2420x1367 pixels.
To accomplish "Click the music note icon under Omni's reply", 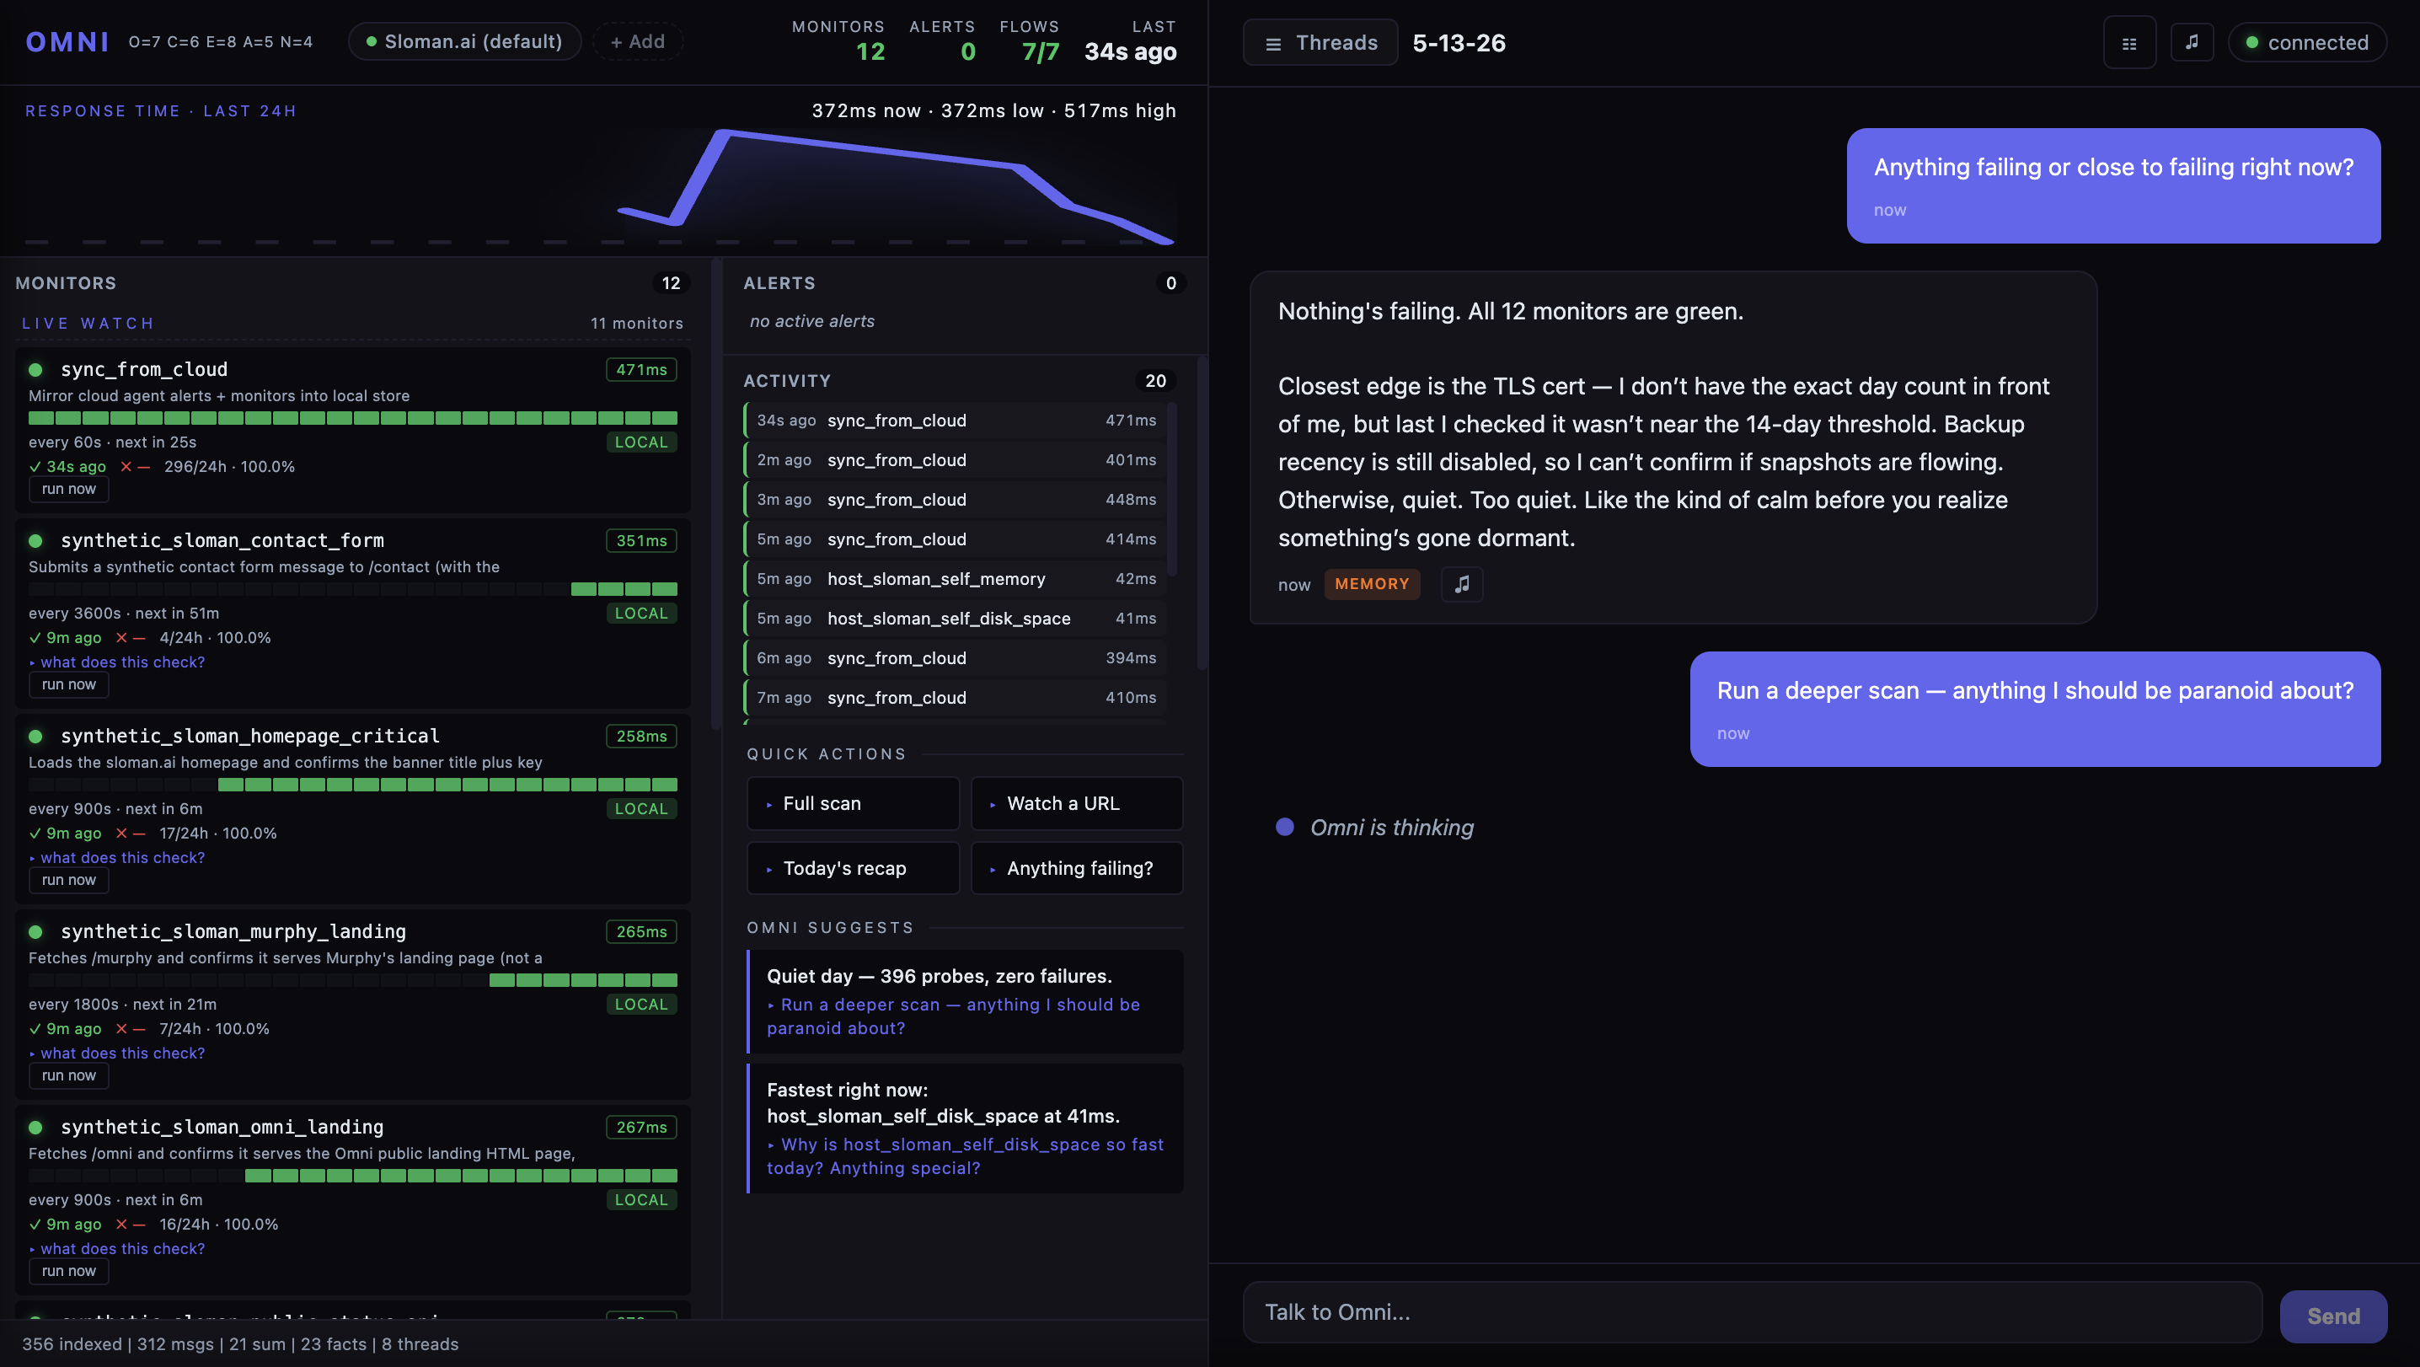I will (1462, 583).
